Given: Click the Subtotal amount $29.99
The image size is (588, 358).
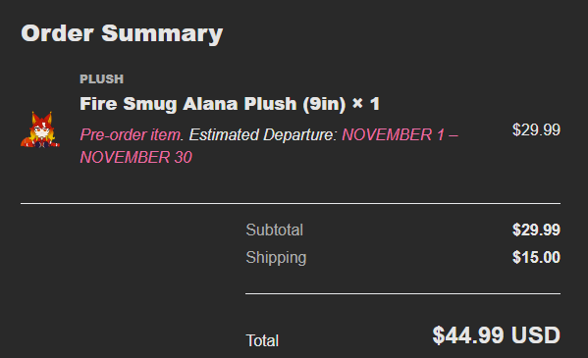Looking at the screenshot, I should click(x=536, y=230).
